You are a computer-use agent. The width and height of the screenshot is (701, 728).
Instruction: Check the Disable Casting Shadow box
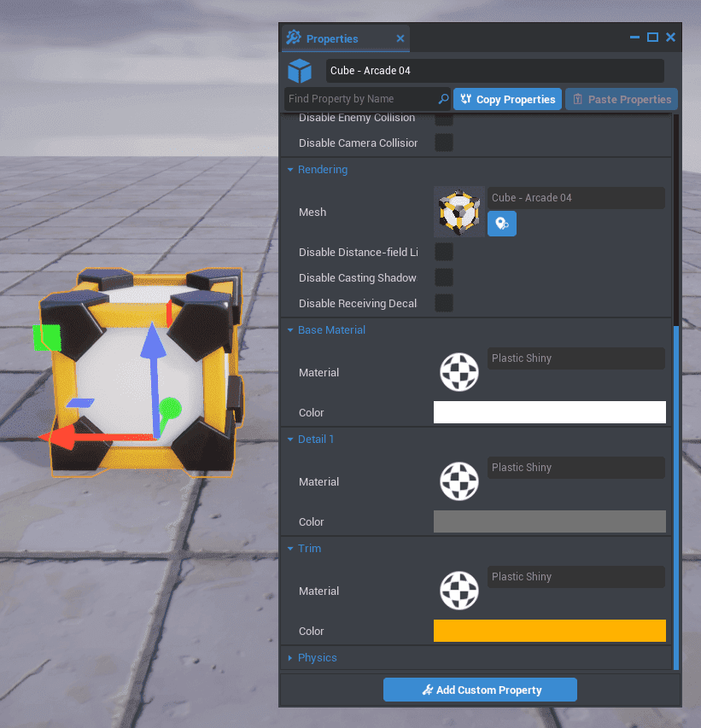coord(444,278)
